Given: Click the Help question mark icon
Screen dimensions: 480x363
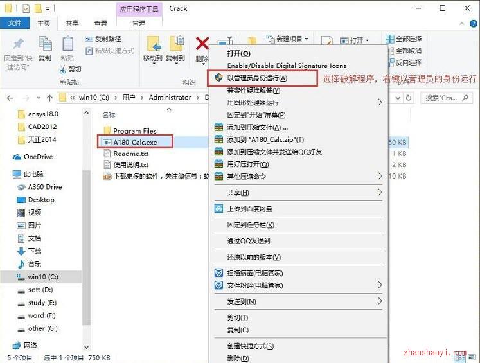Looking at the screenshot, I should click(x=474, y=24).
